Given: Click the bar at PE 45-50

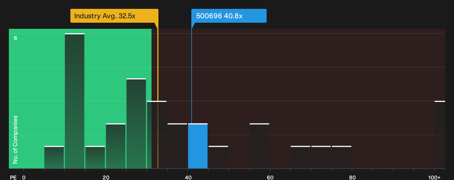Looking at the screenshot, I should coord(218,157).
